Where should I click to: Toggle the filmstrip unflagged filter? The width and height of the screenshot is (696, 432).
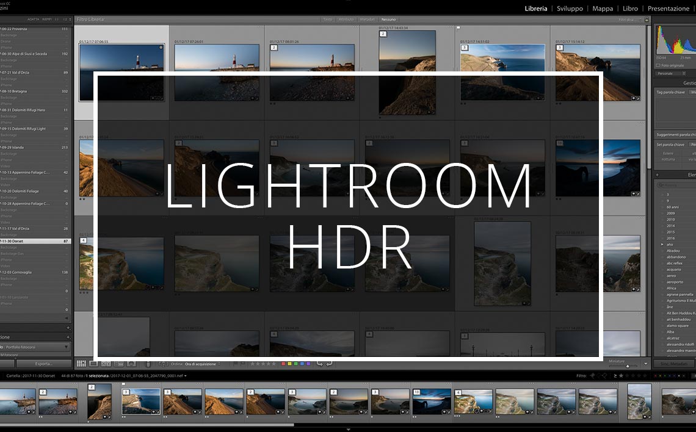pos(598,376)
